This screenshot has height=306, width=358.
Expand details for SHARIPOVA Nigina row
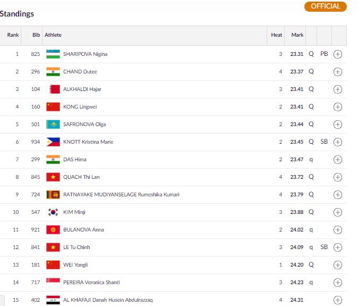337,54
